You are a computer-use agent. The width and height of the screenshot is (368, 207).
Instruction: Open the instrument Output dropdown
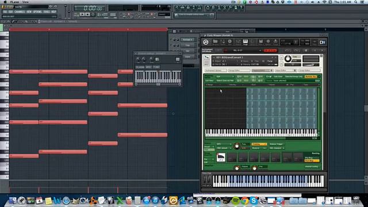[x=224, y=61]
